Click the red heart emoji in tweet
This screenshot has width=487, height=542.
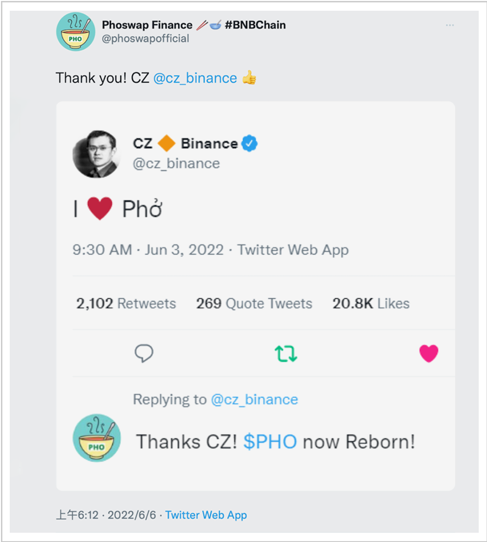(100, 210)
